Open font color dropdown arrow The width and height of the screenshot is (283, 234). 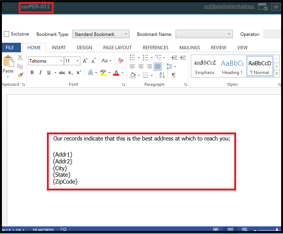(x=122, y=73)
